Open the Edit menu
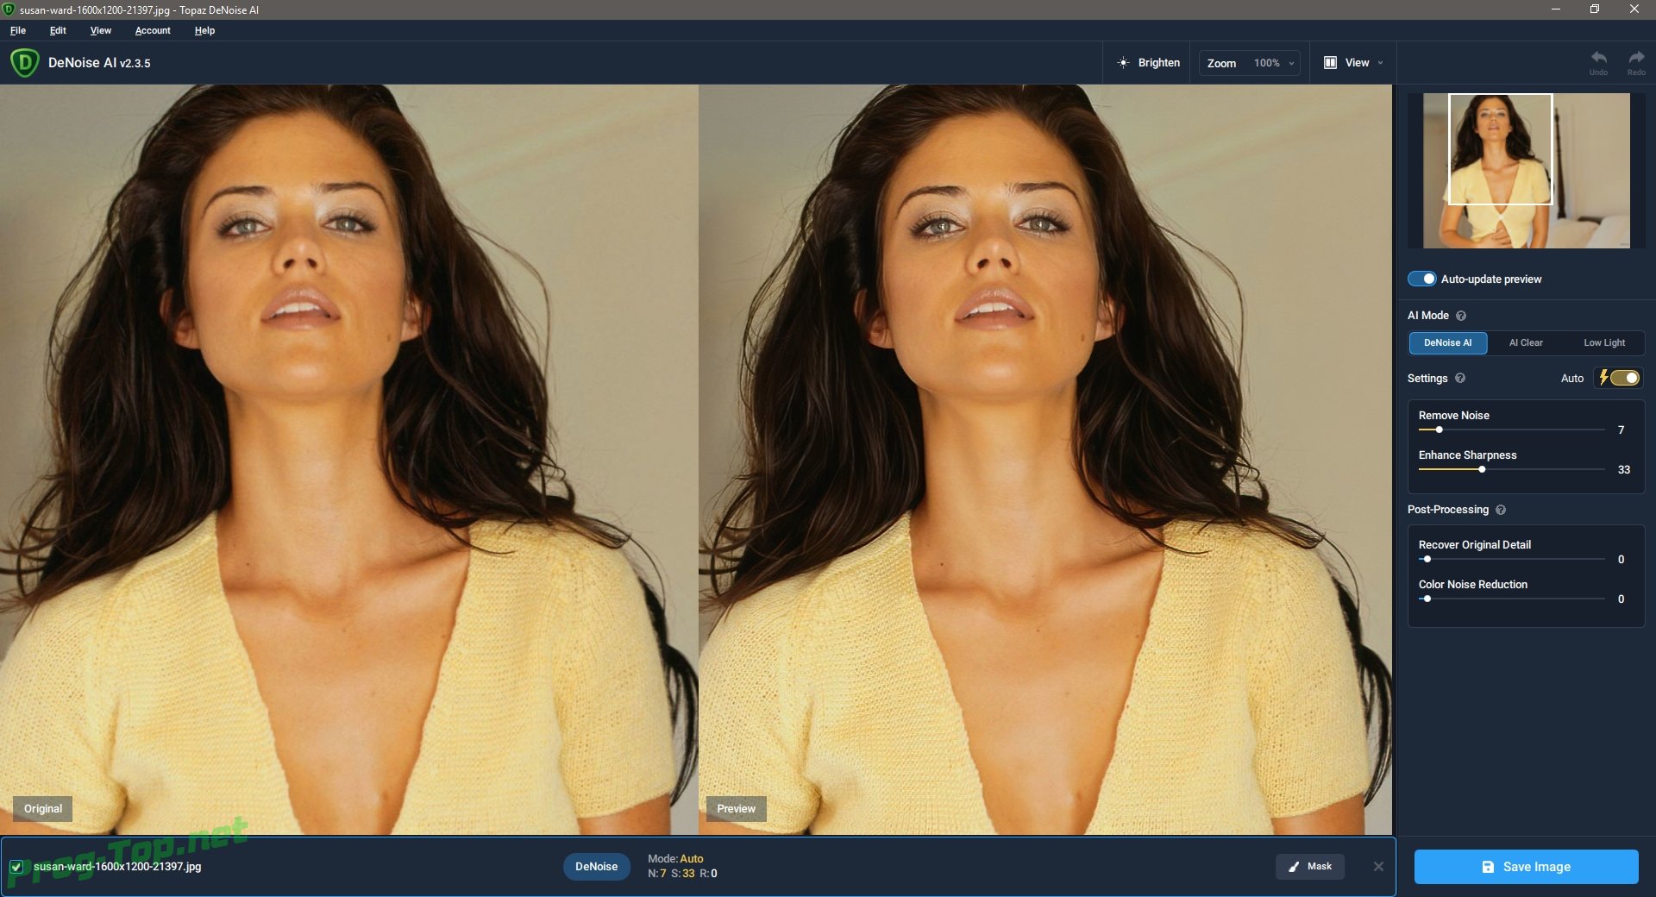The width and height of the screenshot is (1656, 897). tap(58, 30)
